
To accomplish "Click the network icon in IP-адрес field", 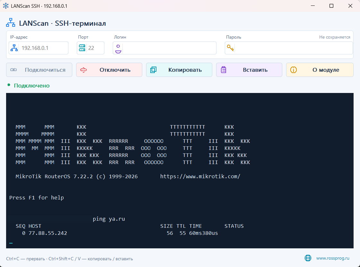I will tap(14, 48).
